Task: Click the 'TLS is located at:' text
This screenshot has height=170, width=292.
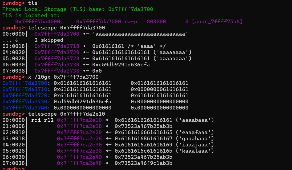Action: [31, 15]
